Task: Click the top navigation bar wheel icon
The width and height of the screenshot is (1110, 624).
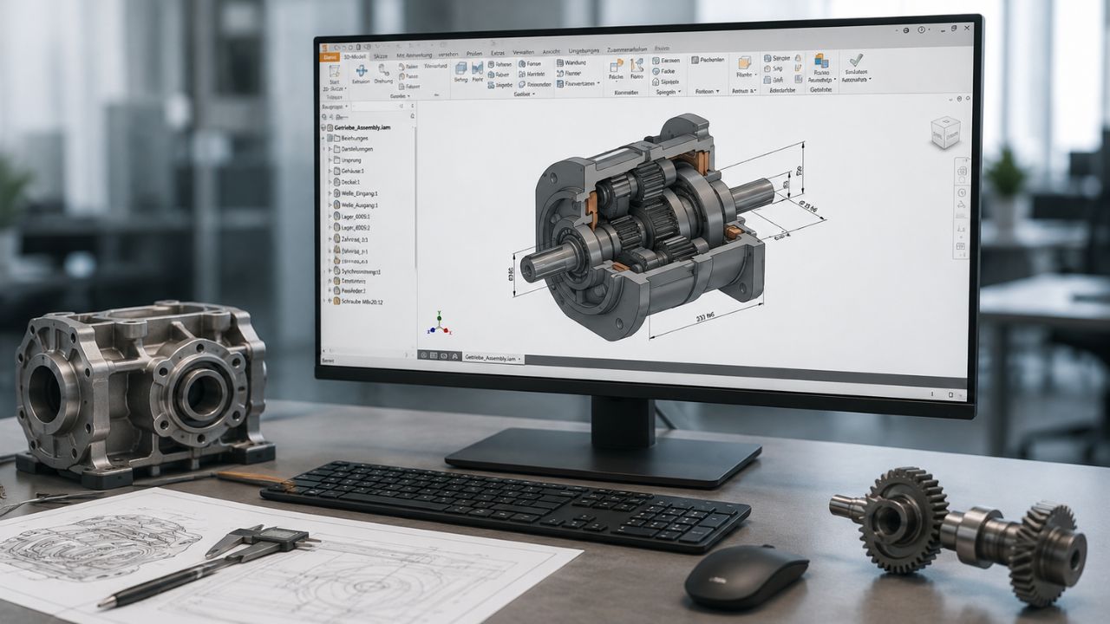Action: click(962, 172)
